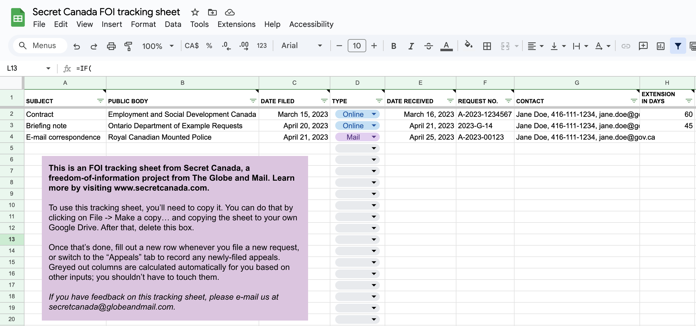Open the Arial font dropdown
The width and height of the screenshot is (696, 326).
[301, 46]
